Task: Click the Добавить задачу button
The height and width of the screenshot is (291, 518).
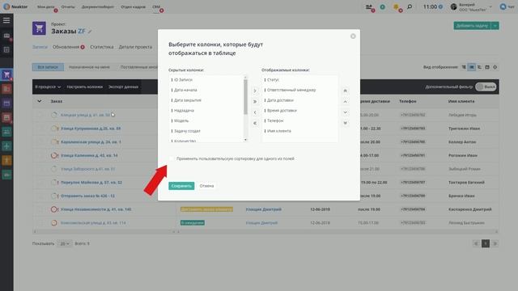Action: tap(472, 26)
